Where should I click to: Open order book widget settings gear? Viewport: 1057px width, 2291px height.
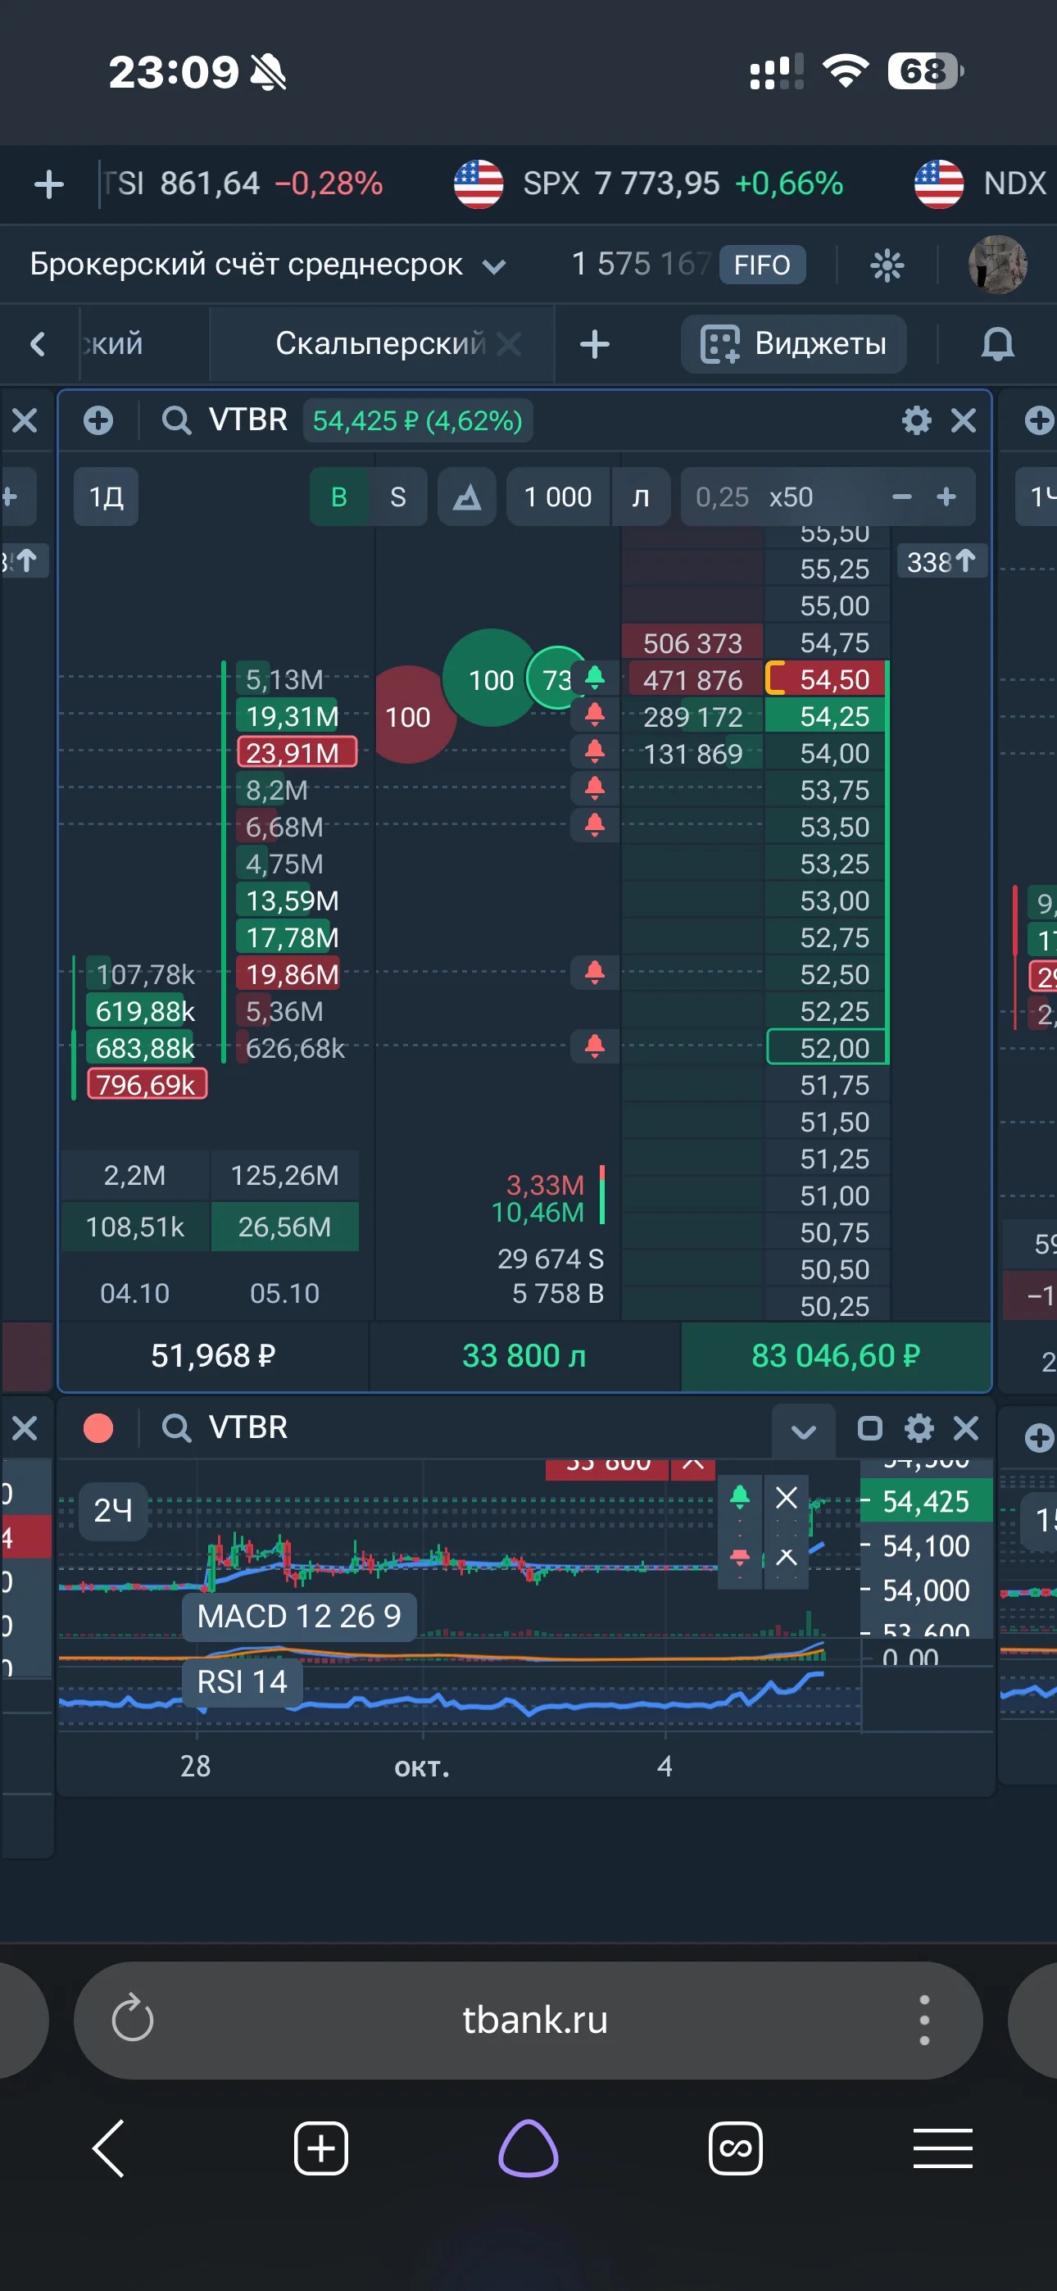[x=916, y=420]
